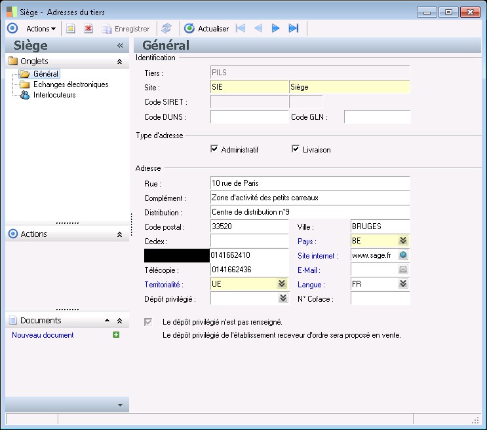The width and height of the screenshot is (487, 430).
Task: Expand the Territorialité dropdown
Action: pyautogui.click(x=282, y=284)
